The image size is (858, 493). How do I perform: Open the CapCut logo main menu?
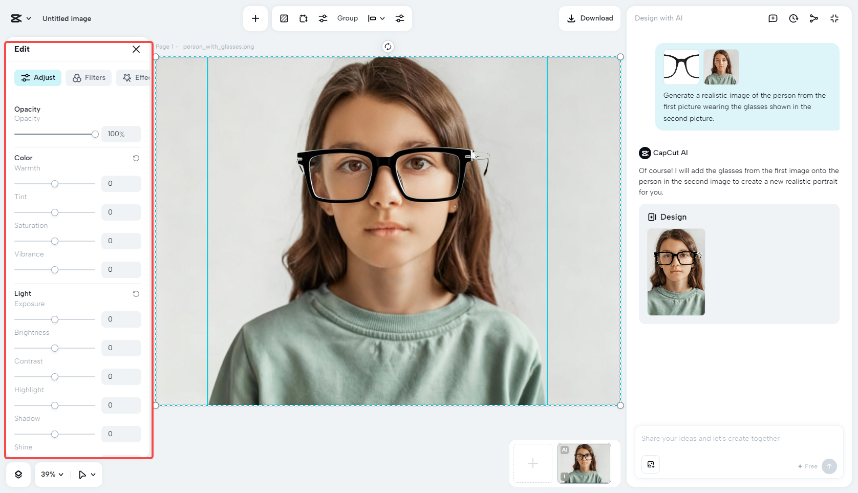click(20, 18)
